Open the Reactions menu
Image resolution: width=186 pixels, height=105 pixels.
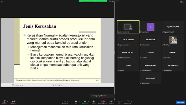click(x=111, y=102)
